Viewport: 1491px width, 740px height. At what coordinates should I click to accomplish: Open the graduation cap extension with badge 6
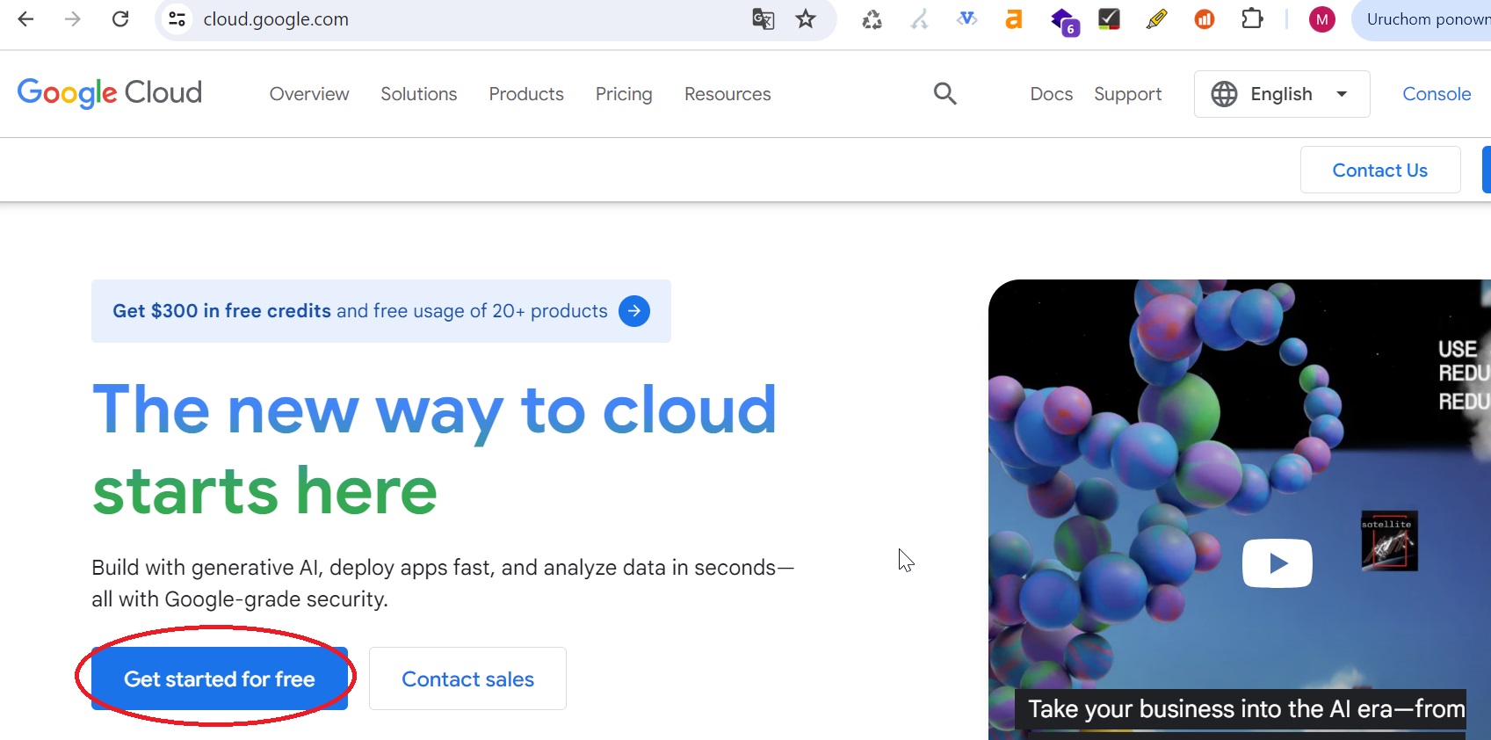tap(1064, 21)
